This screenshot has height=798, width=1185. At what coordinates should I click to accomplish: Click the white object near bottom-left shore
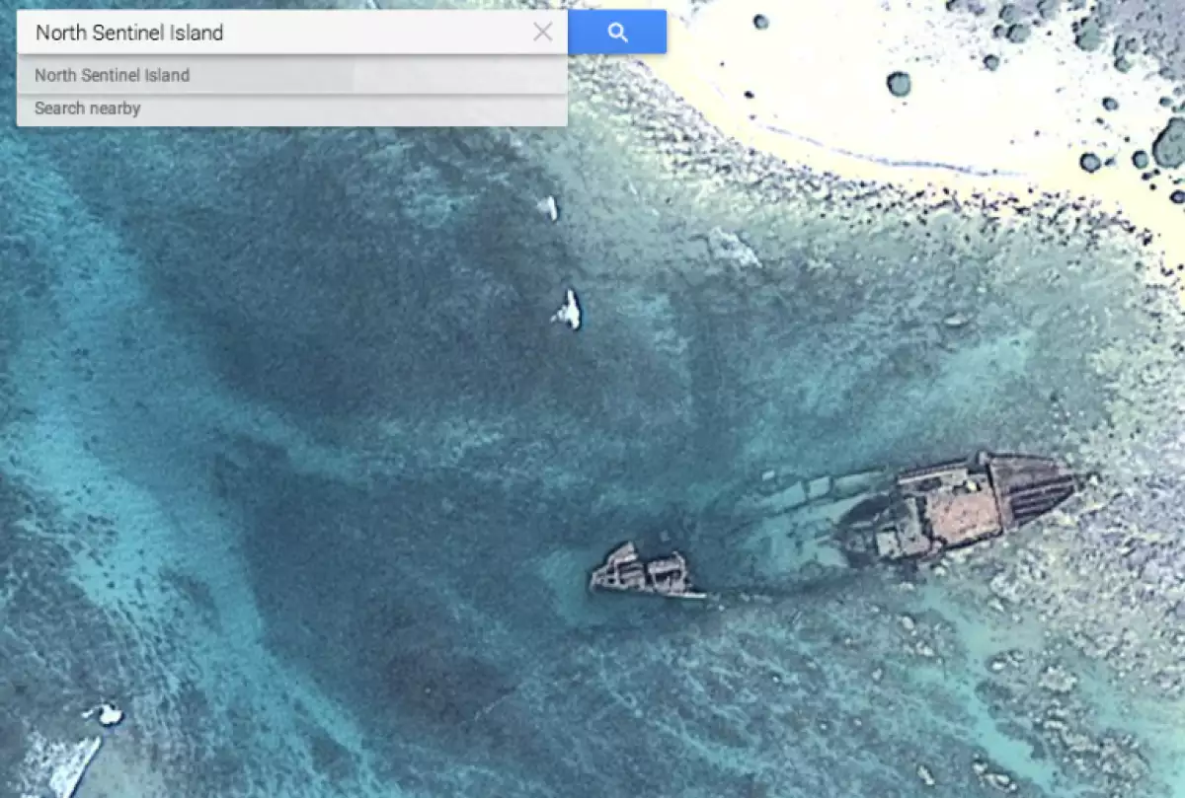coord(106,713)
